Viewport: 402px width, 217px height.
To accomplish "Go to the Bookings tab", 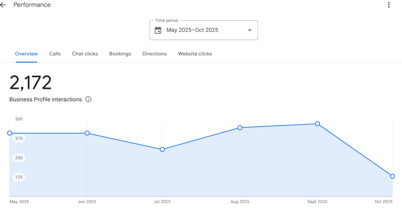I will [x=120, y=54].
